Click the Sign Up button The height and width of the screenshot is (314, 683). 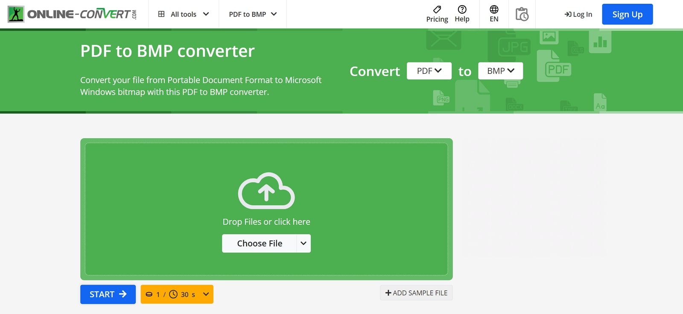point(627,14)
